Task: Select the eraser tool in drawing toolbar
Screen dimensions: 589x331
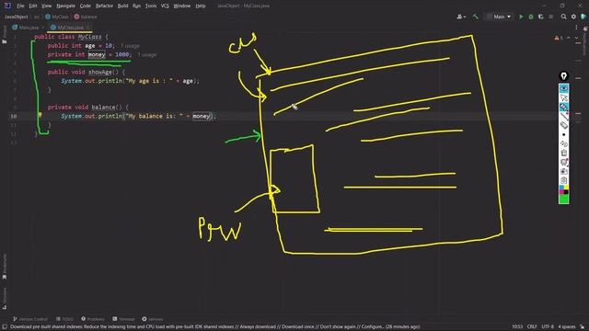Action: [564, 125]
